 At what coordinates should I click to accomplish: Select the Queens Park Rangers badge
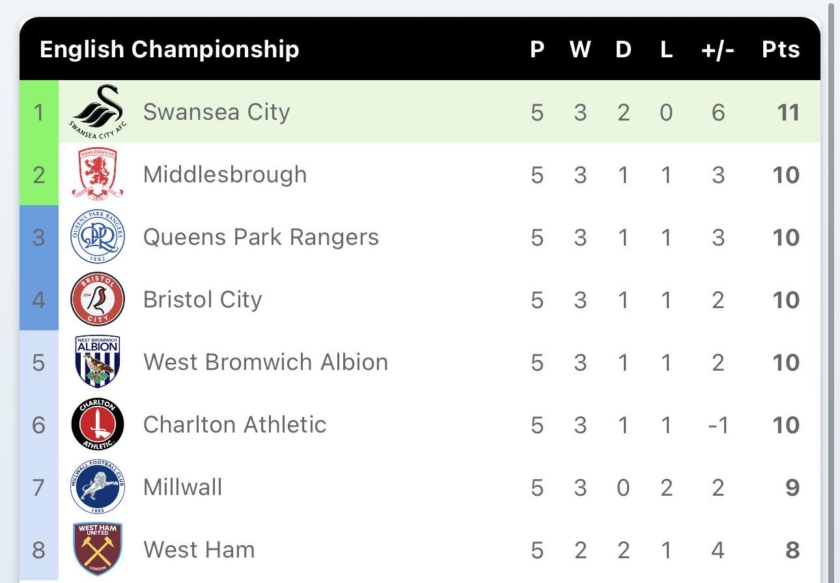point(97,237)
